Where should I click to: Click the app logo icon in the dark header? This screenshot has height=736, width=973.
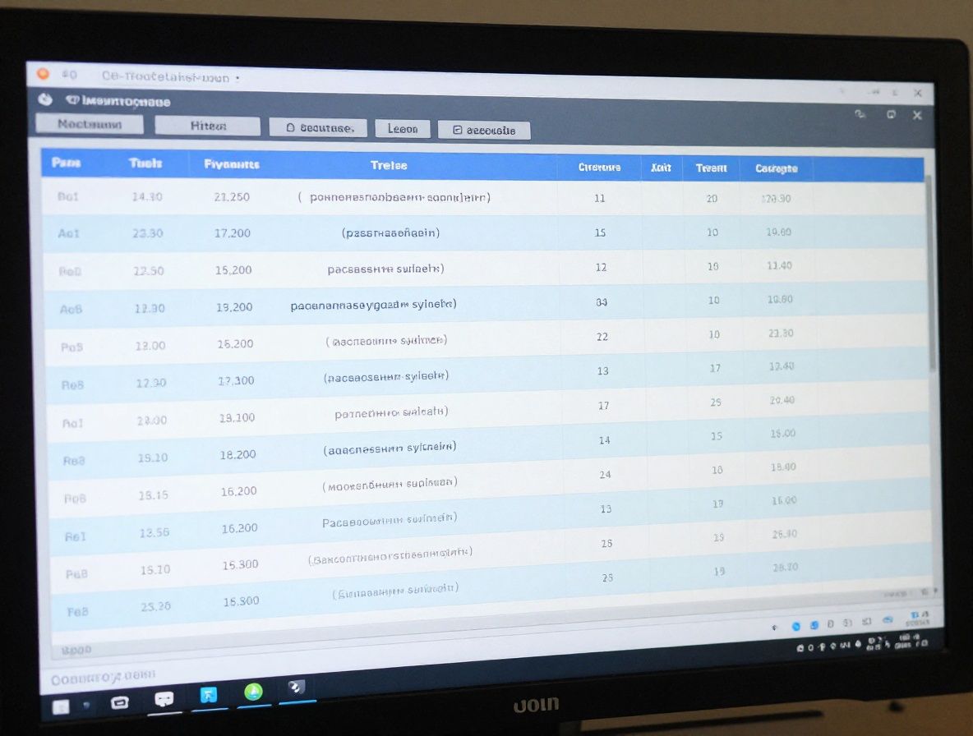[46, 99]
